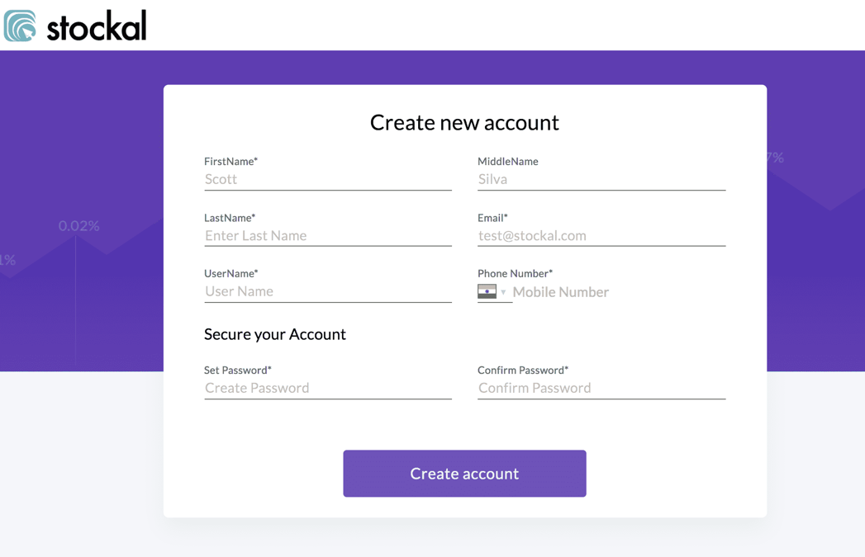Click the 0.02% background chart marker
The image size is (865, 557).
click(78, 225)
